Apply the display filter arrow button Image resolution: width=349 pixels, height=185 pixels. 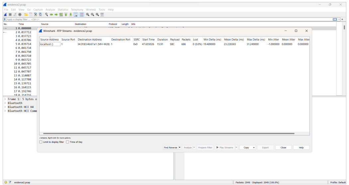click(x=335, y=19)
